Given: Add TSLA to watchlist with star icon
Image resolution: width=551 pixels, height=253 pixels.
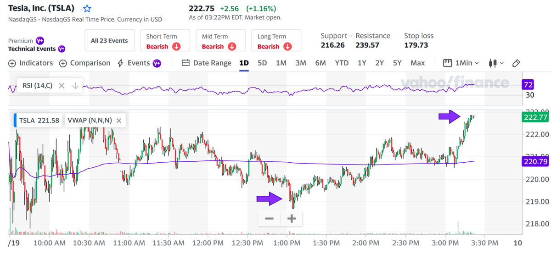Looking at the screenshot, I should 87,9.
